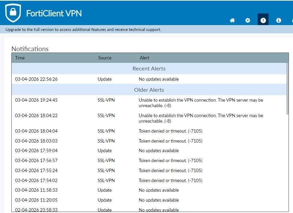Click SSL-VPN source in 18:04:22 row
Screen dimensions: 293x213
tap(106, 115)
